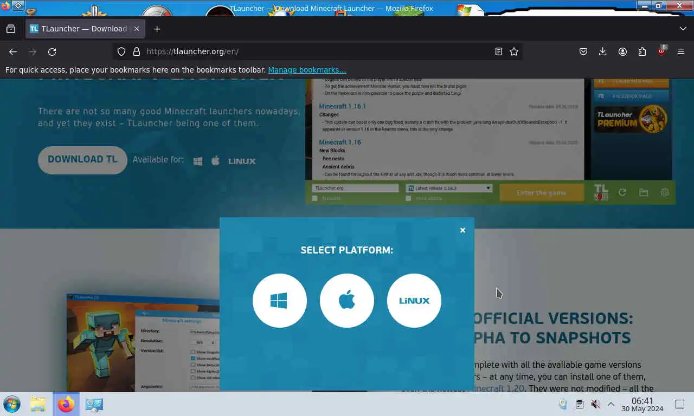
Task: Click the Minecraft 1.16 heading
Action: [340, 142]
